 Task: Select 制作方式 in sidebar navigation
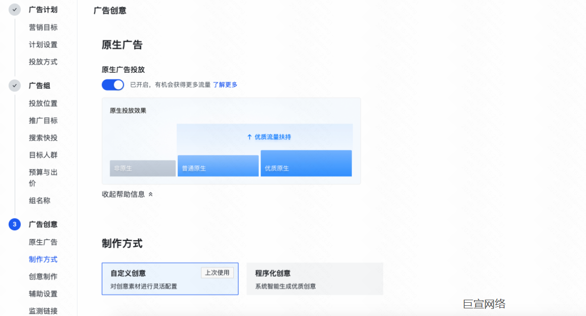pyautogui.click(x=43, y=259)
